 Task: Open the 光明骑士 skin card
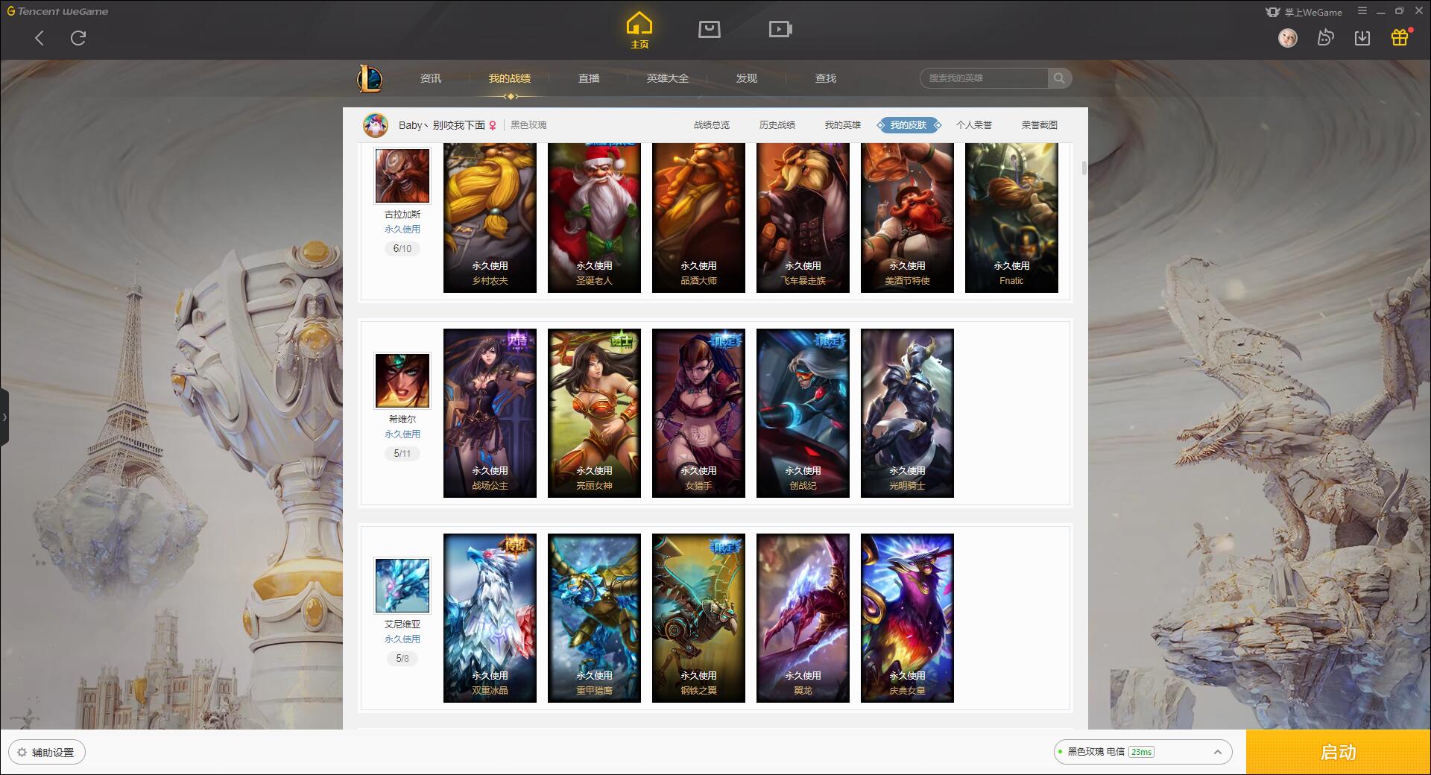point(907,413)
